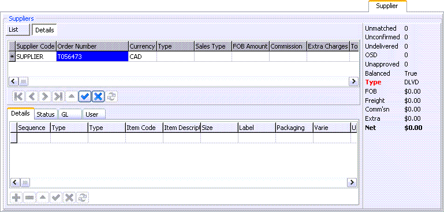Click the suppliers grid scrollbar thumb
444x212 pixels.
click(x=23, y=81)
